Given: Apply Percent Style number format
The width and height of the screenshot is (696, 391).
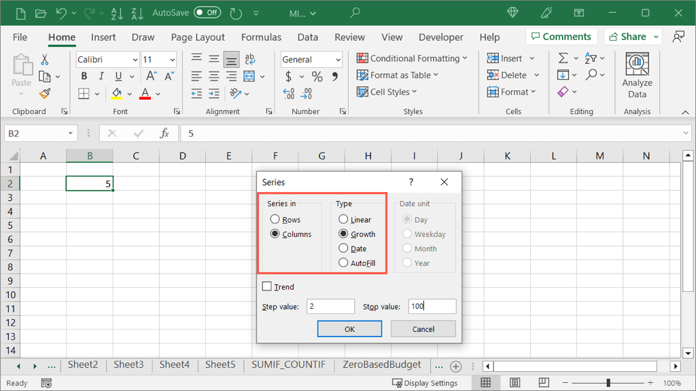Looking at the screenshot, I should point(317,76).
